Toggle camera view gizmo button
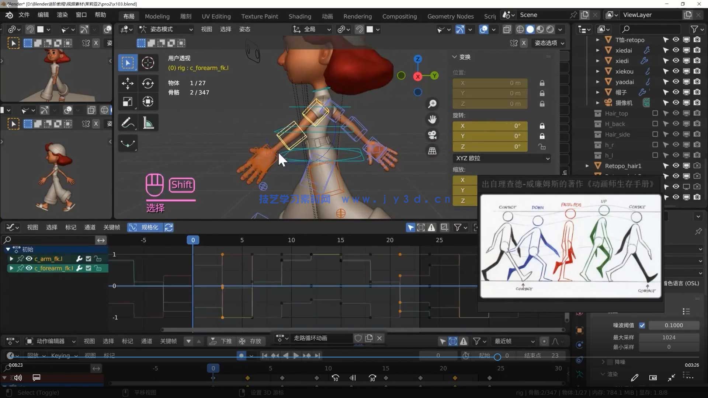Viewport: 708px width, 398px height. (x=432, y=135)
